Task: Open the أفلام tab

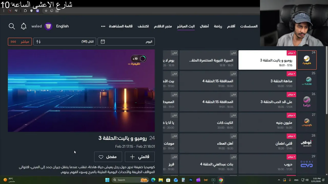Action: tap(231, 26)
